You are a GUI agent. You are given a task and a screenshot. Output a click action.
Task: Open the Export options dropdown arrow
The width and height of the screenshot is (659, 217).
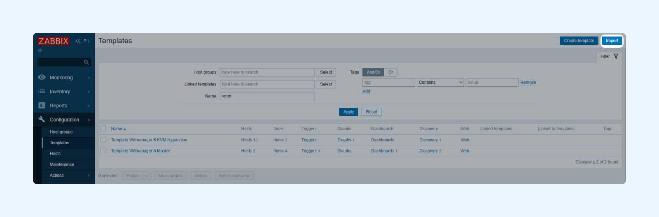147,176
